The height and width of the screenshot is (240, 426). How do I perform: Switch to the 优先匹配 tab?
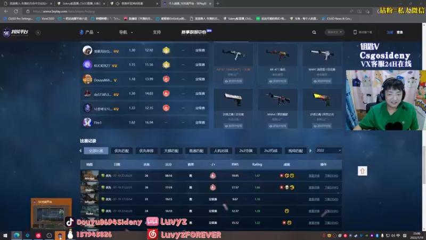121,151
